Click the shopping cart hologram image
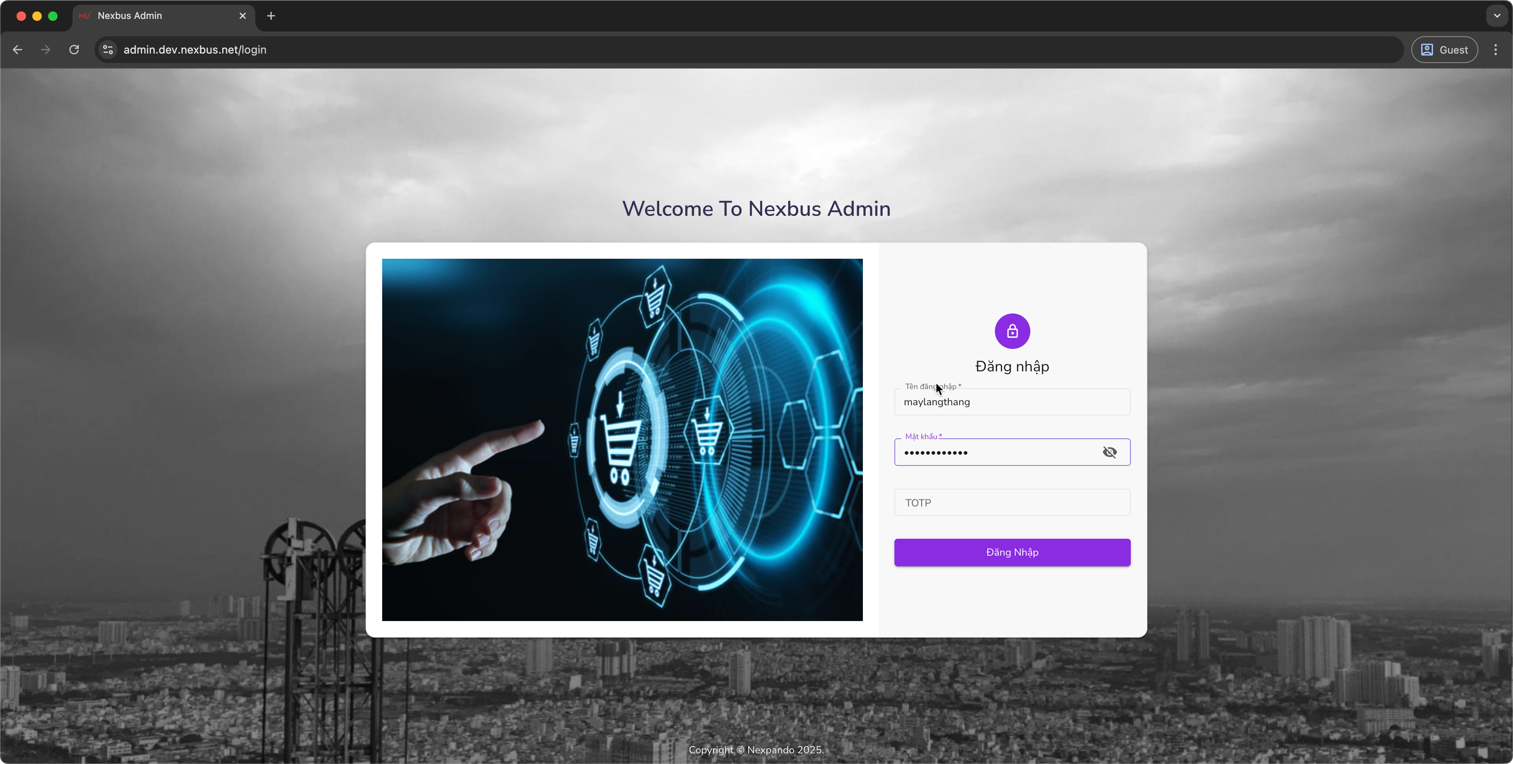 click(x=622, y=440)
